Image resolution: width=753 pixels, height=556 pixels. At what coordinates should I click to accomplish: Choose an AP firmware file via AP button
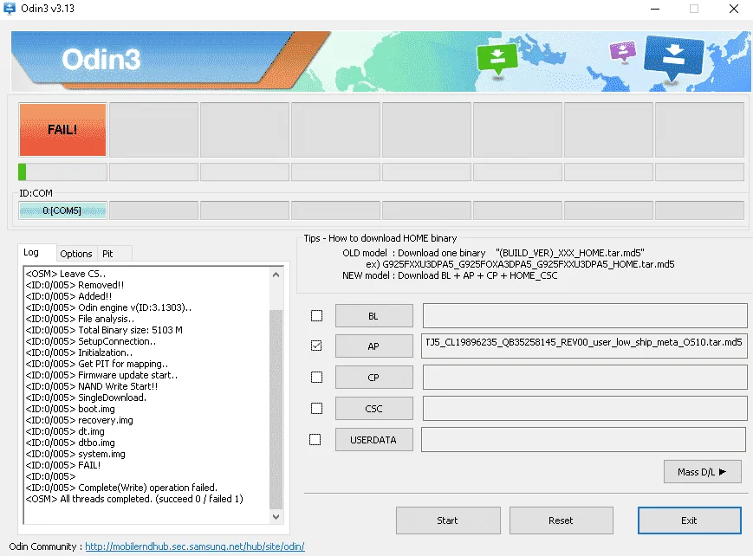(x=373, y=346)
